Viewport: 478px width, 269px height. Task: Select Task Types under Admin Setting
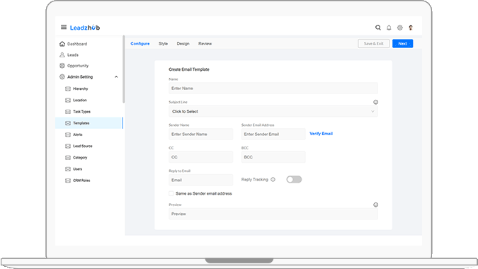click(81, 112)
